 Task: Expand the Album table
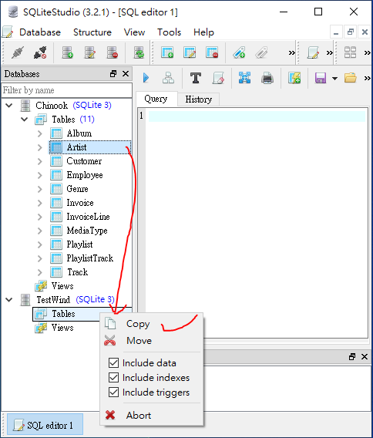coord(40,133)
